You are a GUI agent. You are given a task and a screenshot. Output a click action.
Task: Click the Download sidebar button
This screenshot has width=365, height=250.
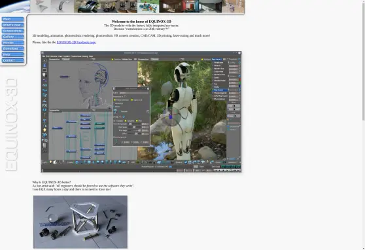(x=12, y=48)
